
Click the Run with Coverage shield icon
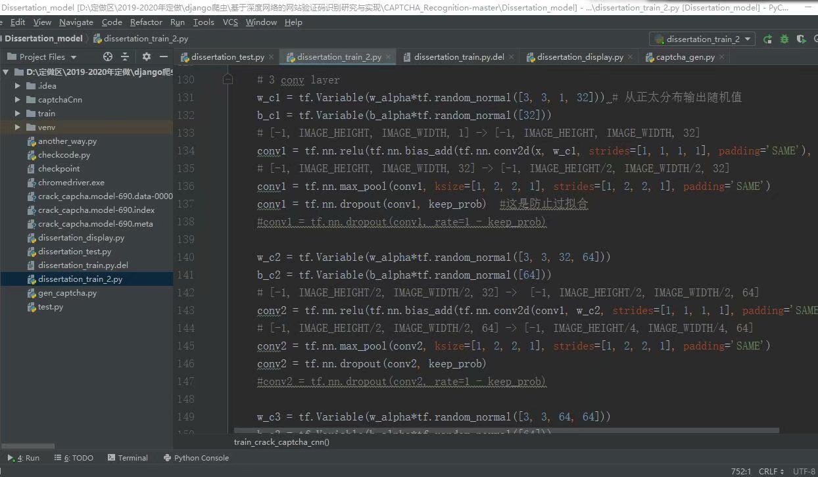[800, 39]
